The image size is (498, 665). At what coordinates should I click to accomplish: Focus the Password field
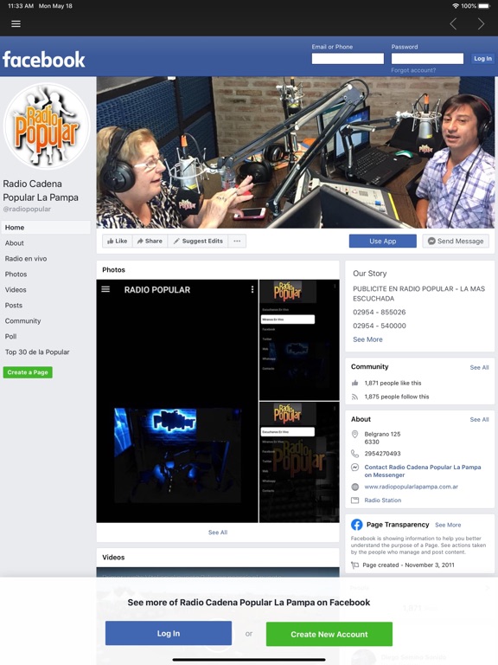pos(427,59)
